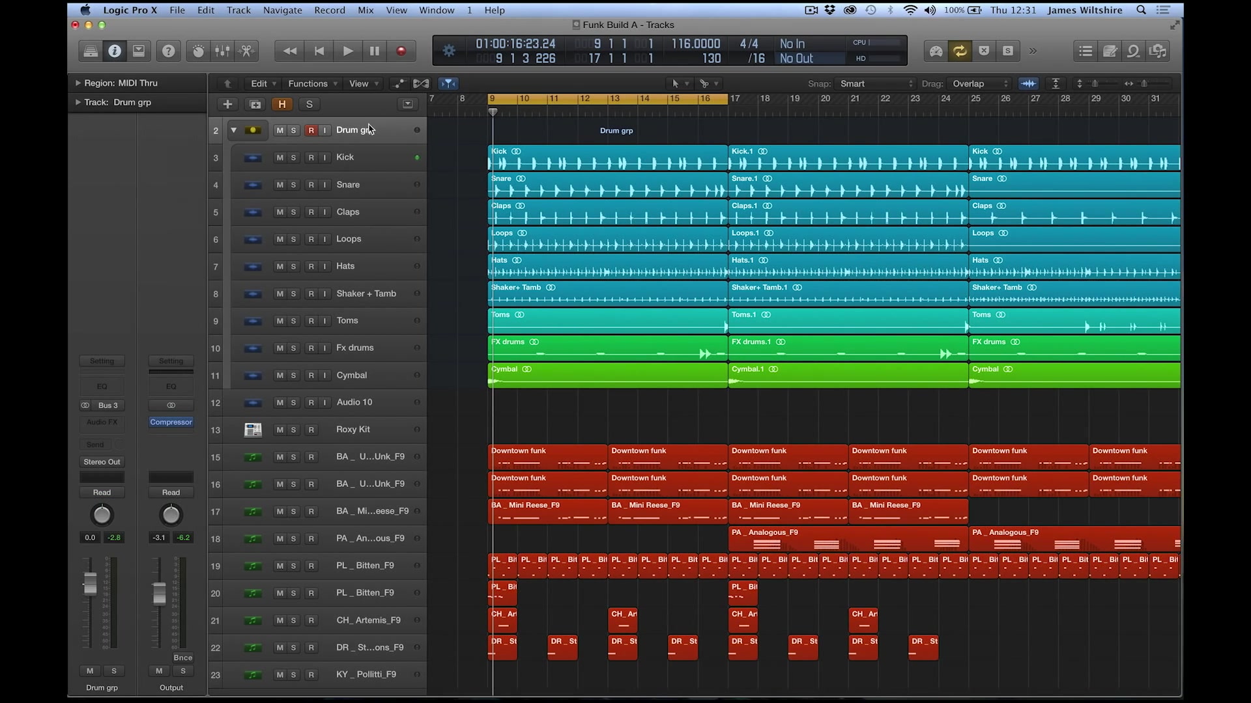
Task: Open the Library panel
Action: pos(91,51)
